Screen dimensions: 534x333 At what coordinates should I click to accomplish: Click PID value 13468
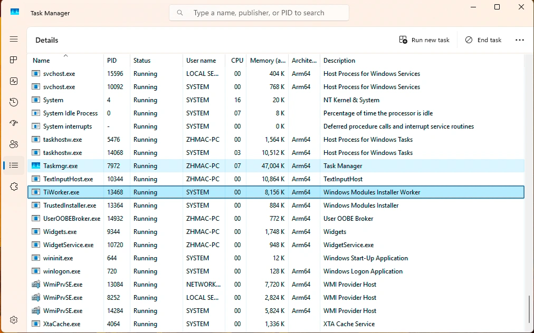(x=115, y=192)
